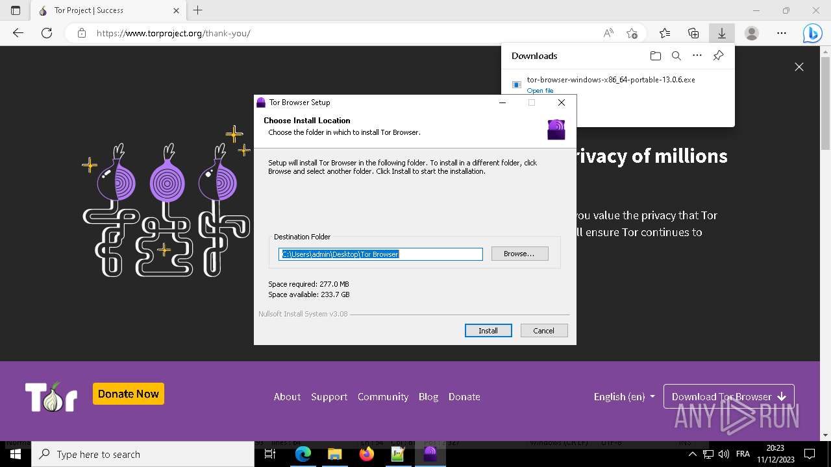Click the Download Tor Browser button
Image resolution: width=831 pixels, height=467 pixels.
tap(729, 397)
